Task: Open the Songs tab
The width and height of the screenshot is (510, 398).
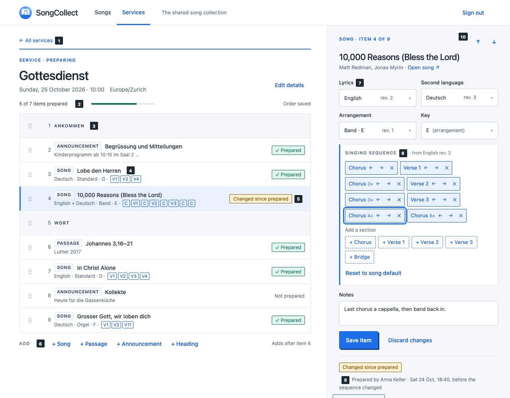Action: pos(103,12)
